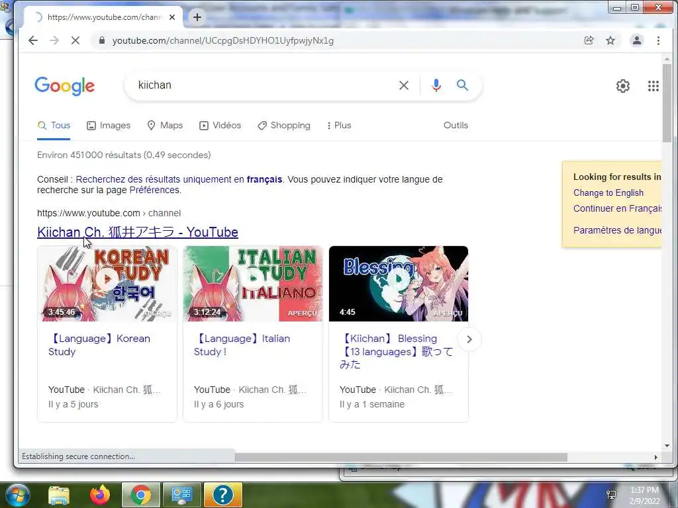The height and width of the screenshot is (508, 678).
Task: Click the Rechercher des résultats uniquement en français link
Action: click(179, 179)
